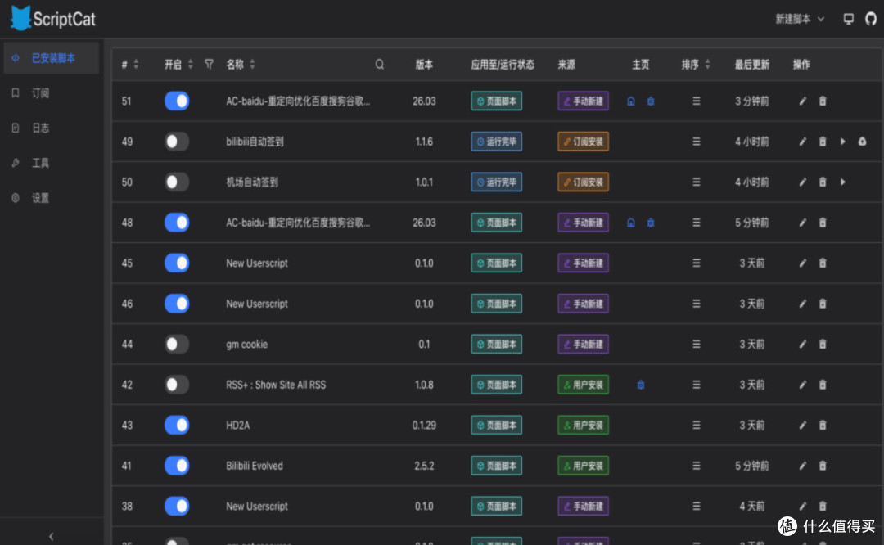Edit the gm cookie script

click(802, 345)
